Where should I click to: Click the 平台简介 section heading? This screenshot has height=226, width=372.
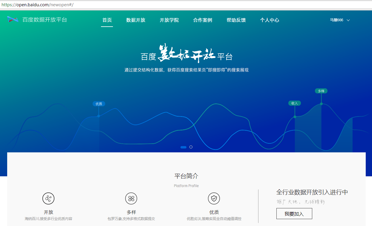pyautogui.click(x=186, y=176)
